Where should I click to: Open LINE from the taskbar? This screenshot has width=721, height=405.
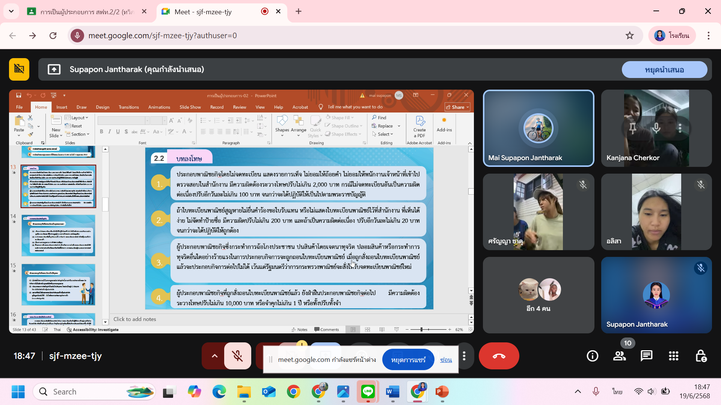coord(368,392)
